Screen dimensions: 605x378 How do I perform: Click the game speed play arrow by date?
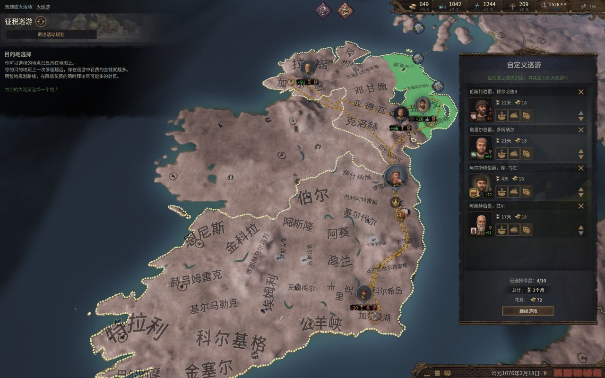(x=545, y=373)
